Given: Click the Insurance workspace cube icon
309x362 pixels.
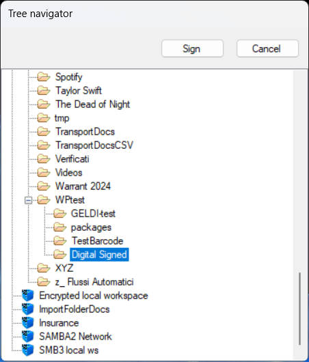Looking at the screenshot, I should click(28, 323).
